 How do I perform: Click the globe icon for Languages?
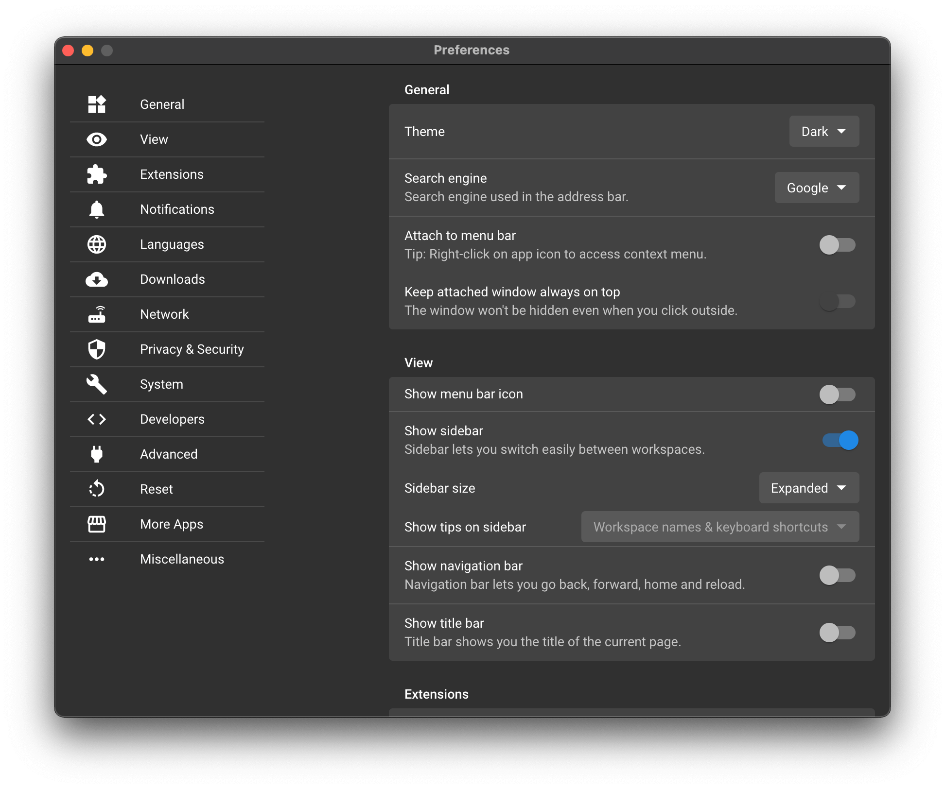(97, 244)
